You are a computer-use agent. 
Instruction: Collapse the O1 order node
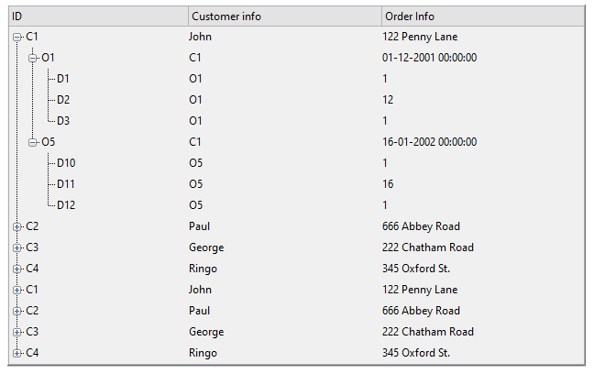(x=33, y=58)
